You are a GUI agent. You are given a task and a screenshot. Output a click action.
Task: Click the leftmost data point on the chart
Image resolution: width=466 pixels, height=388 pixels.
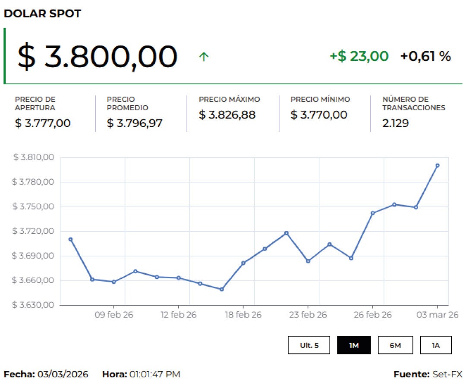71,239
